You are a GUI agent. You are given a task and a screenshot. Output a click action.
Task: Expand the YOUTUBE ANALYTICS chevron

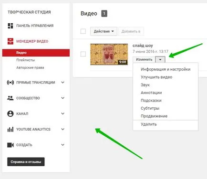pyautogui.click(x=63, y=129)
